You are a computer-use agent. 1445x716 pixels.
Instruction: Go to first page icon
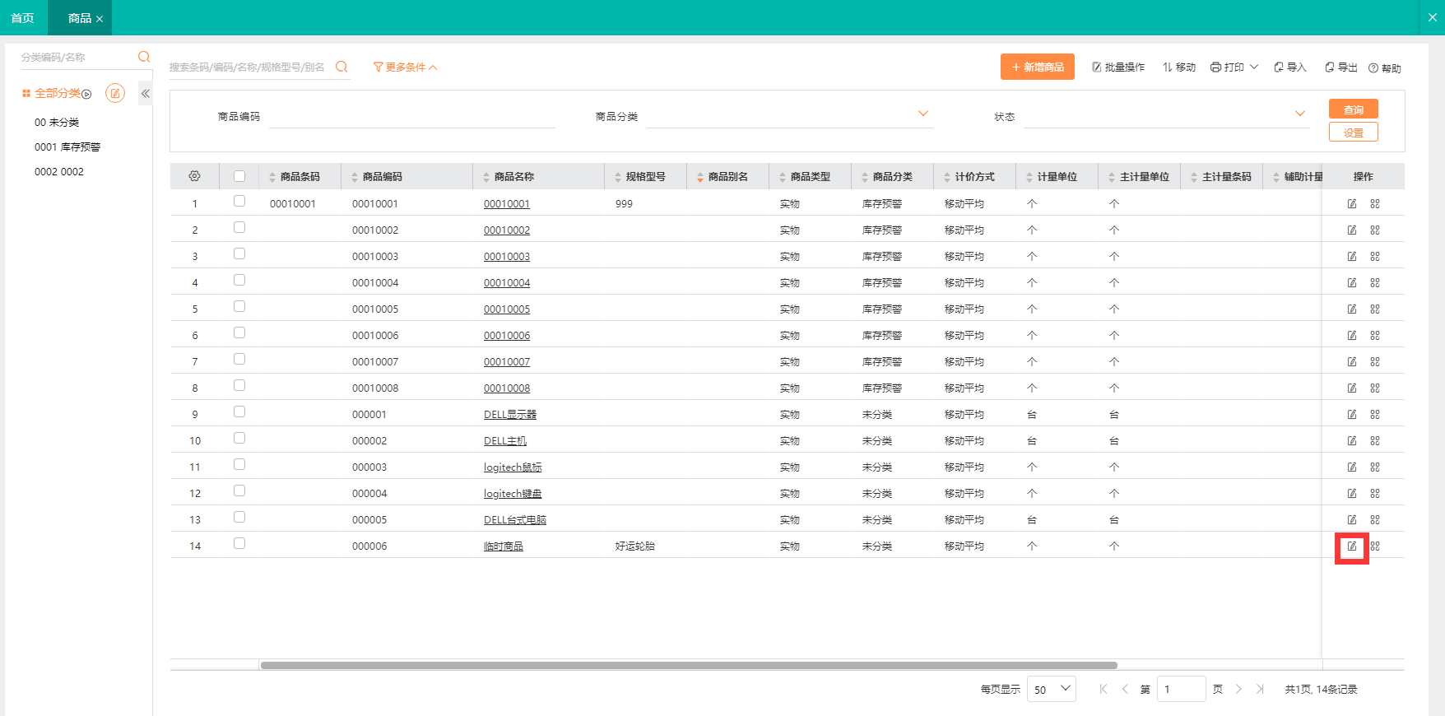[x=1103, y=689]
